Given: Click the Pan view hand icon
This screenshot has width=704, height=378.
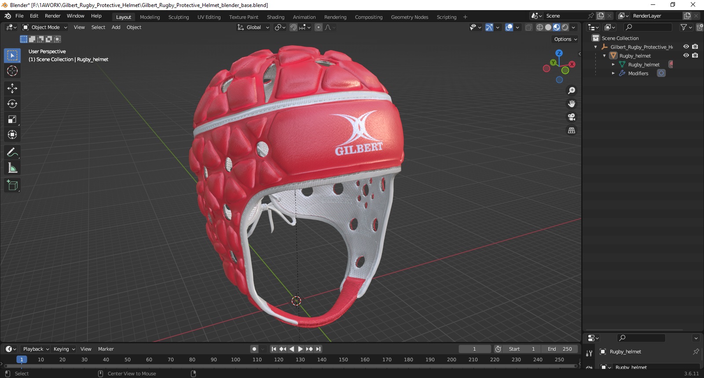Looking at the screenshot, I should [x=572, y=104].
